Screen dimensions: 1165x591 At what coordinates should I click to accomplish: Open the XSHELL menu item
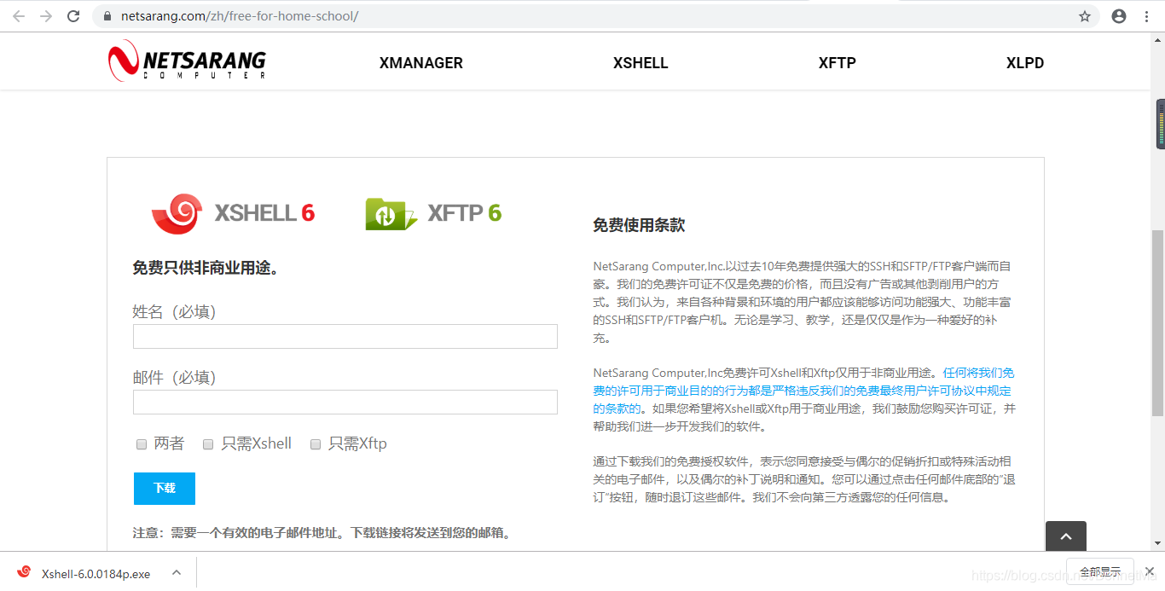pos(640,63)
